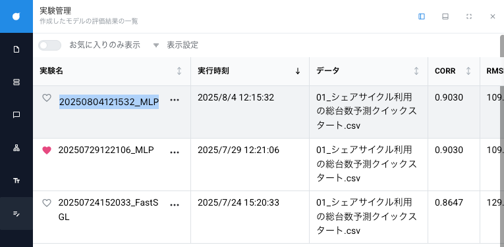
Task: Open the 表示設定 filter dropdown
Action: (176, 45)
